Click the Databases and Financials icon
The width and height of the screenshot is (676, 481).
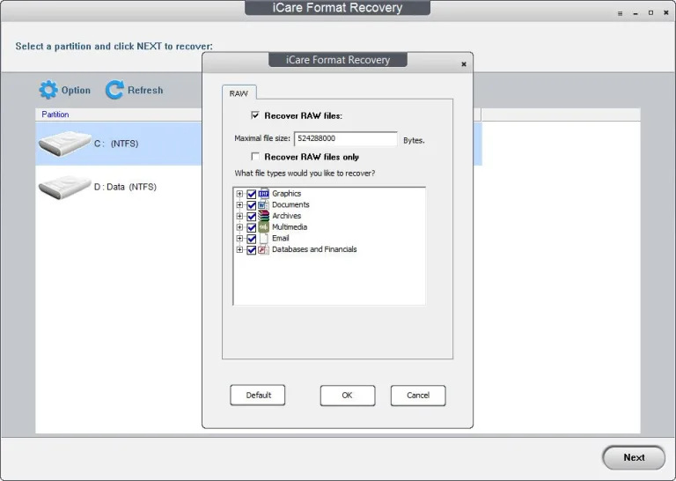pos(263,250)
